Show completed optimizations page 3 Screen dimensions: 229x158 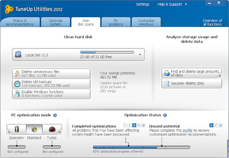point(134,125)
